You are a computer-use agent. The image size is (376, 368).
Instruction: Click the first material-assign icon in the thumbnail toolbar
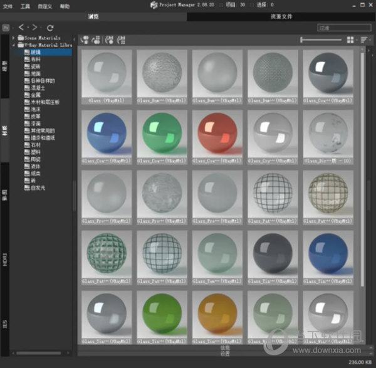[x=85, y=40]
